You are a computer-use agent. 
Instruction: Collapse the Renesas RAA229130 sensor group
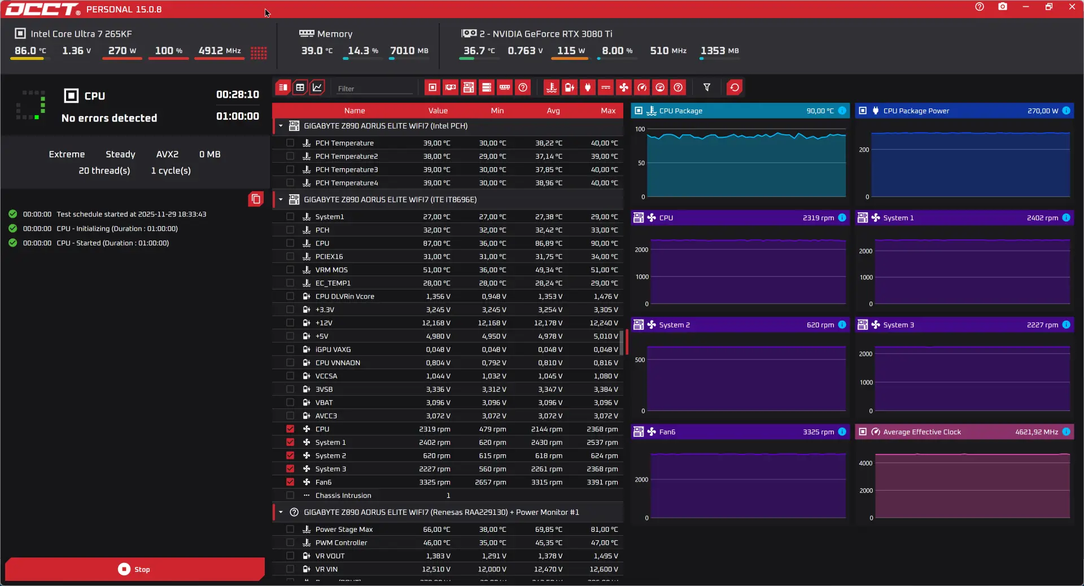pyautogui.click(x=281, y=512)
